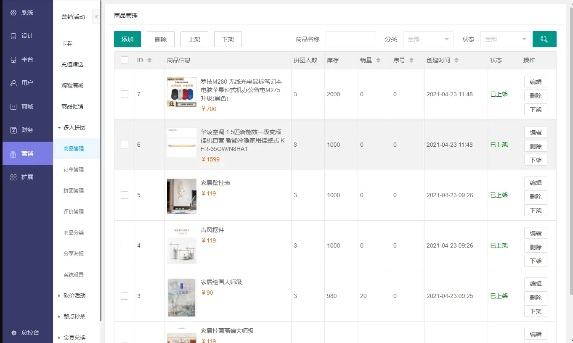
Task: Click the 商城 sidebar icon
Action: click(13, 106)
